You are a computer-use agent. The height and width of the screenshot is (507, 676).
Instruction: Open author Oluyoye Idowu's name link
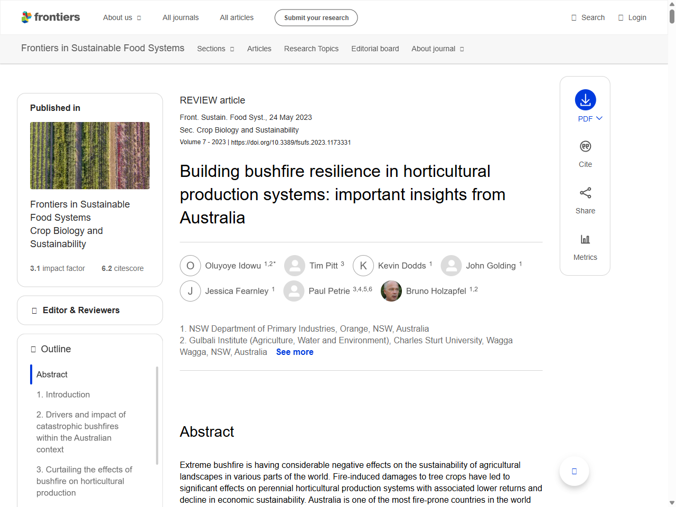coord(233,266)
